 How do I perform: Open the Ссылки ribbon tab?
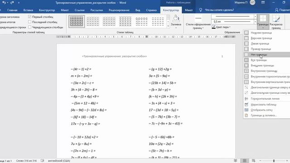click(x=80, y=10)
